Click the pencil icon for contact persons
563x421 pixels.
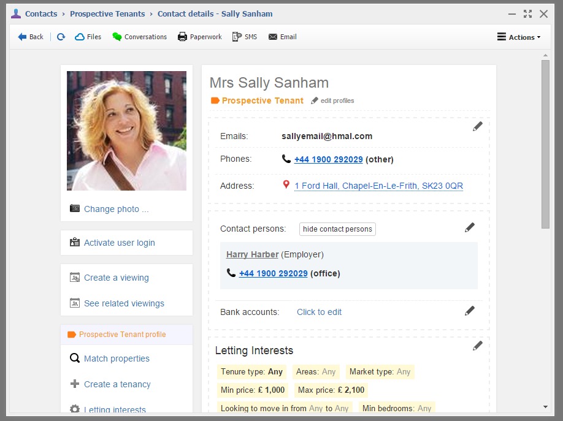(469, 228)
